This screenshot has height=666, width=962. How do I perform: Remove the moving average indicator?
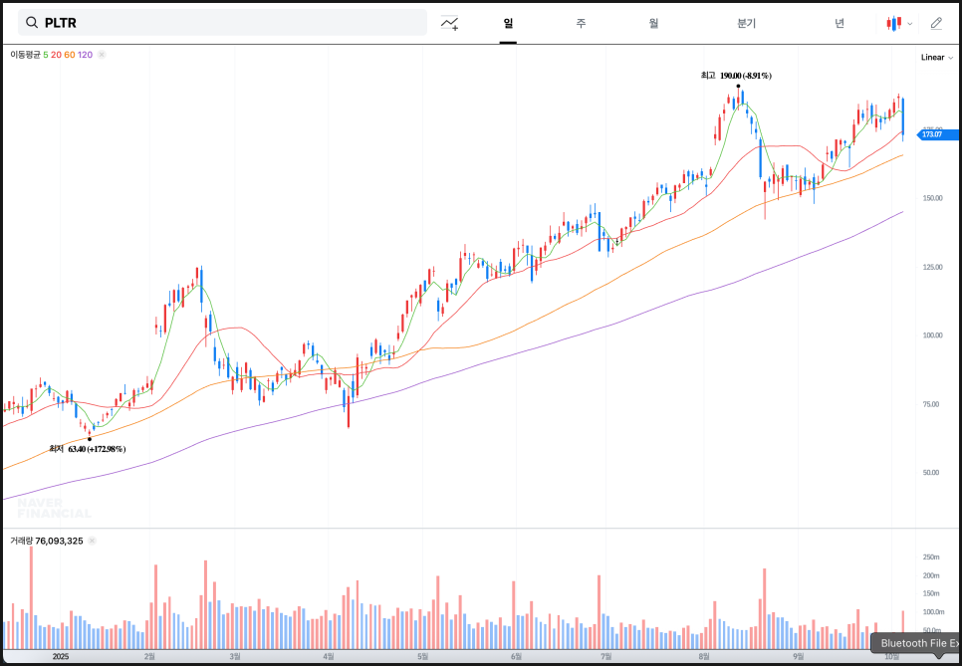102,55
